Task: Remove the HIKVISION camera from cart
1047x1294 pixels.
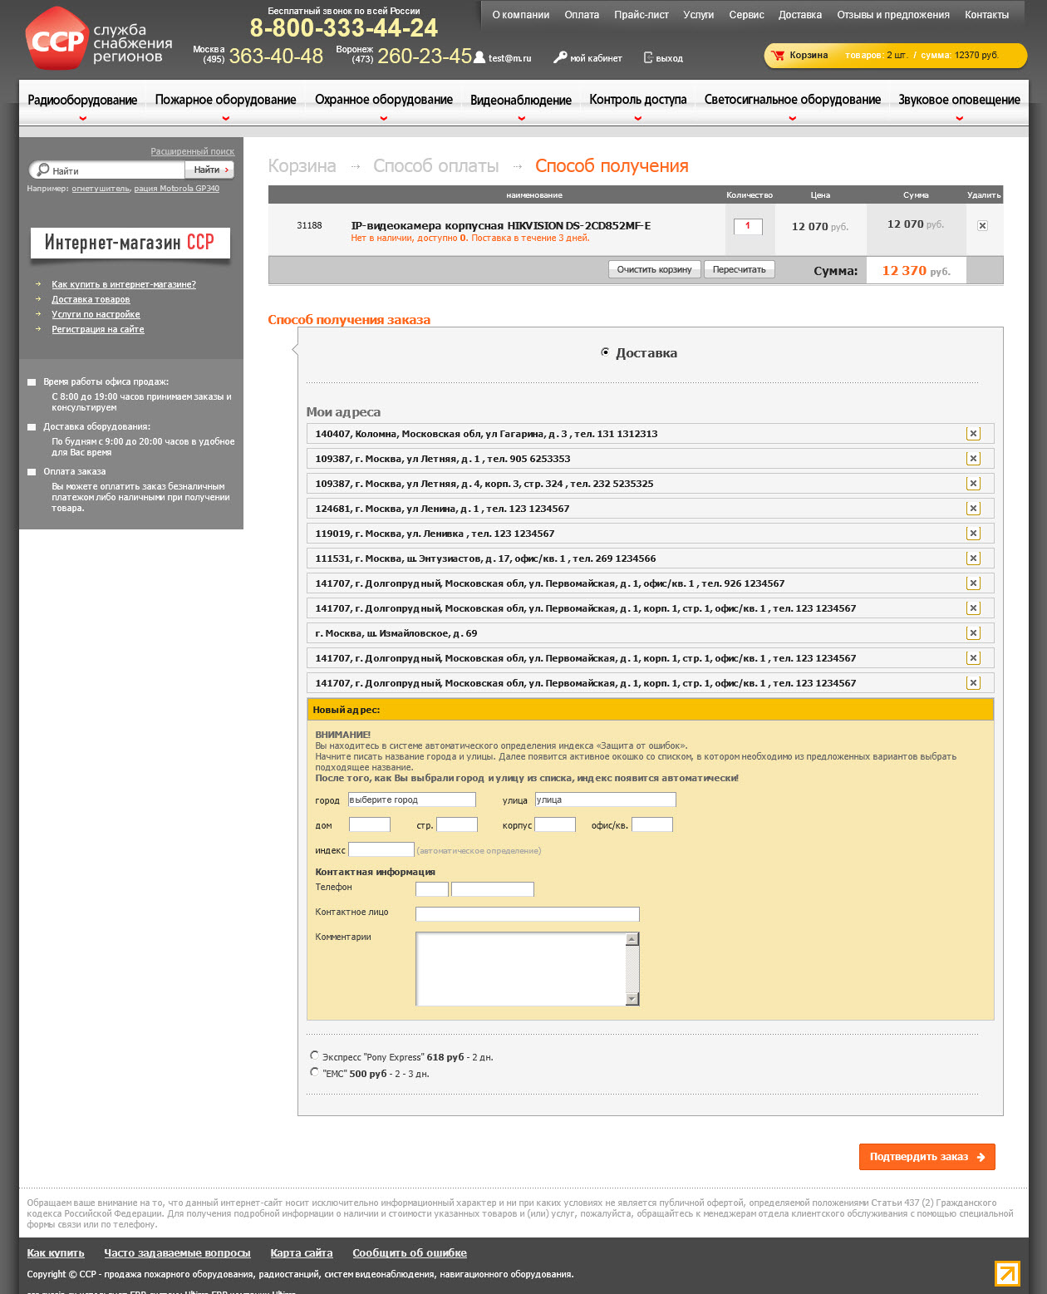Action: point(982,225)
